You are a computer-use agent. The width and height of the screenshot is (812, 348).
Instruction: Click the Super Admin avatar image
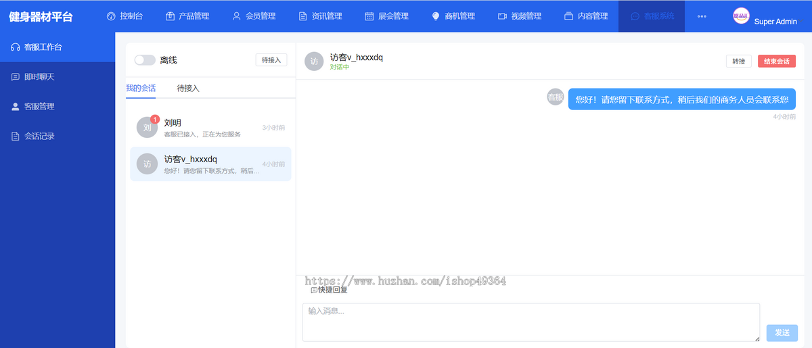[742, 16]
